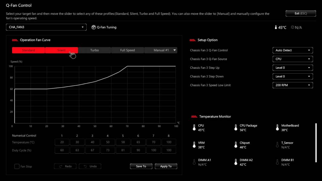Click the VRM thermometer icon
This screenshot has width=322, height=181.
pos(194,145)
